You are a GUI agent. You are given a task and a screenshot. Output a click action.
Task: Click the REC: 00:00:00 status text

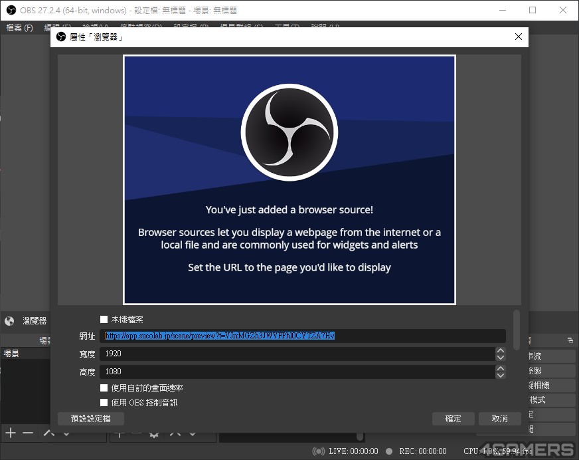[423, 451]
